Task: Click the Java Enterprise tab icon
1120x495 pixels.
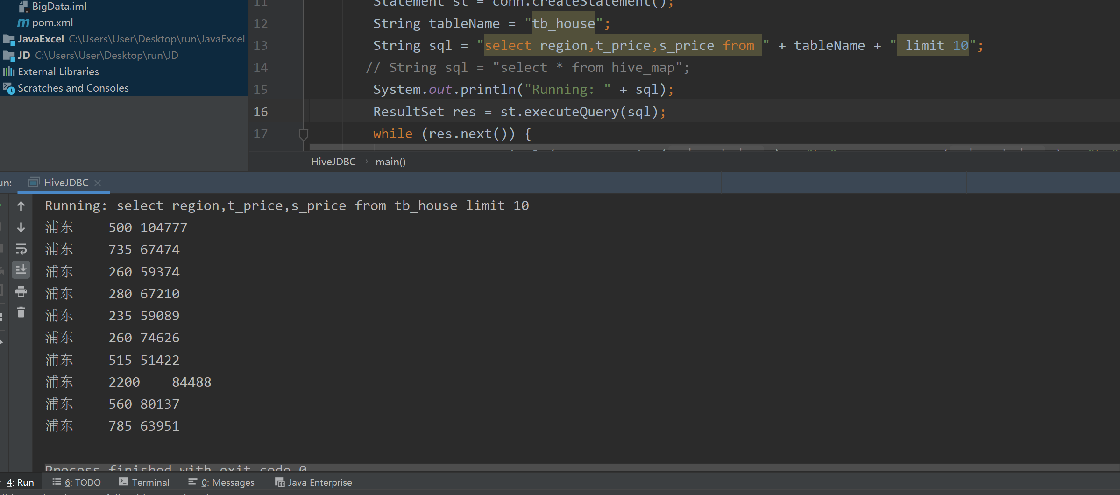Action: 279,482
